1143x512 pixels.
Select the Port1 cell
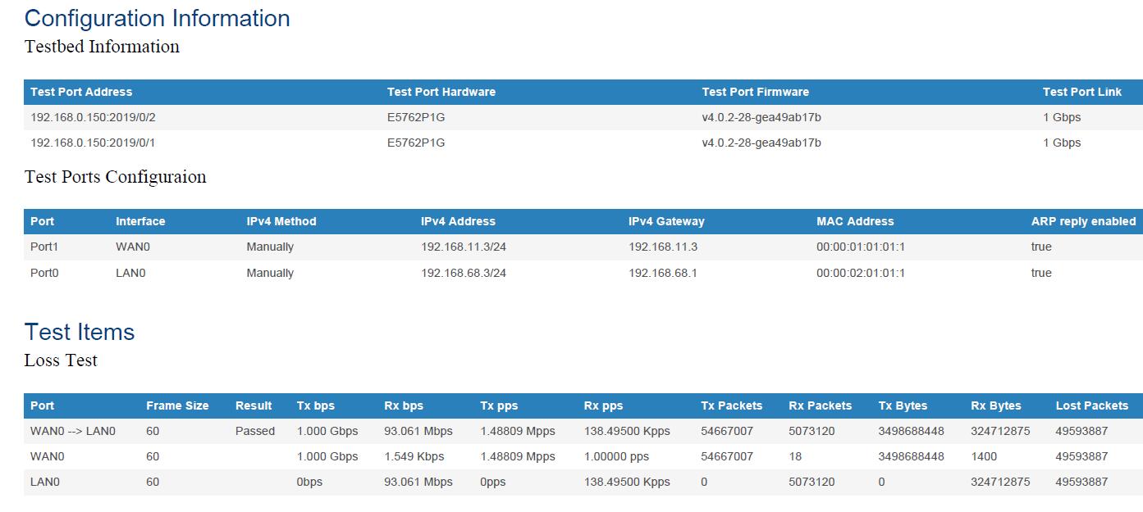point(44,247)
